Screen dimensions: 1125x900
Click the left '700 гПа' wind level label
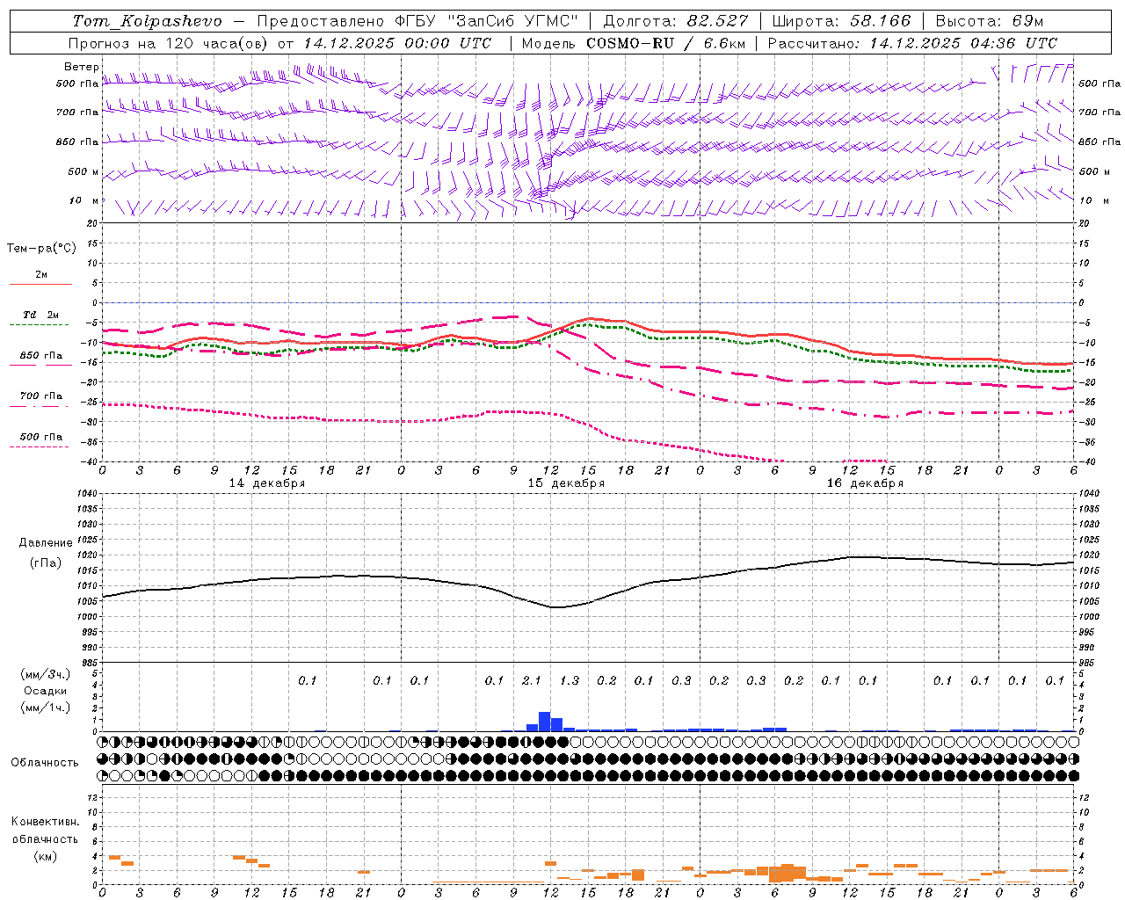(x=77, y=112)
